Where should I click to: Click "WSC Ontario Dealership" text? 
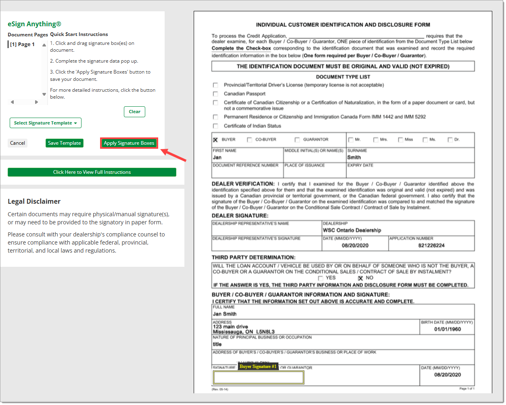[352, 230]
